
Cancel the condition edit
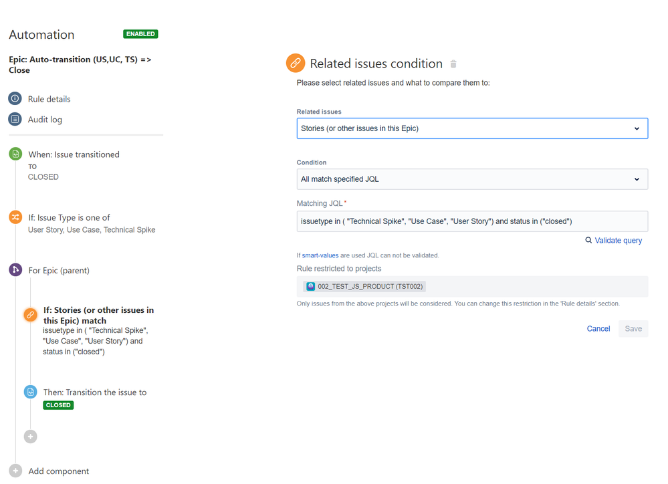point(598,328)
